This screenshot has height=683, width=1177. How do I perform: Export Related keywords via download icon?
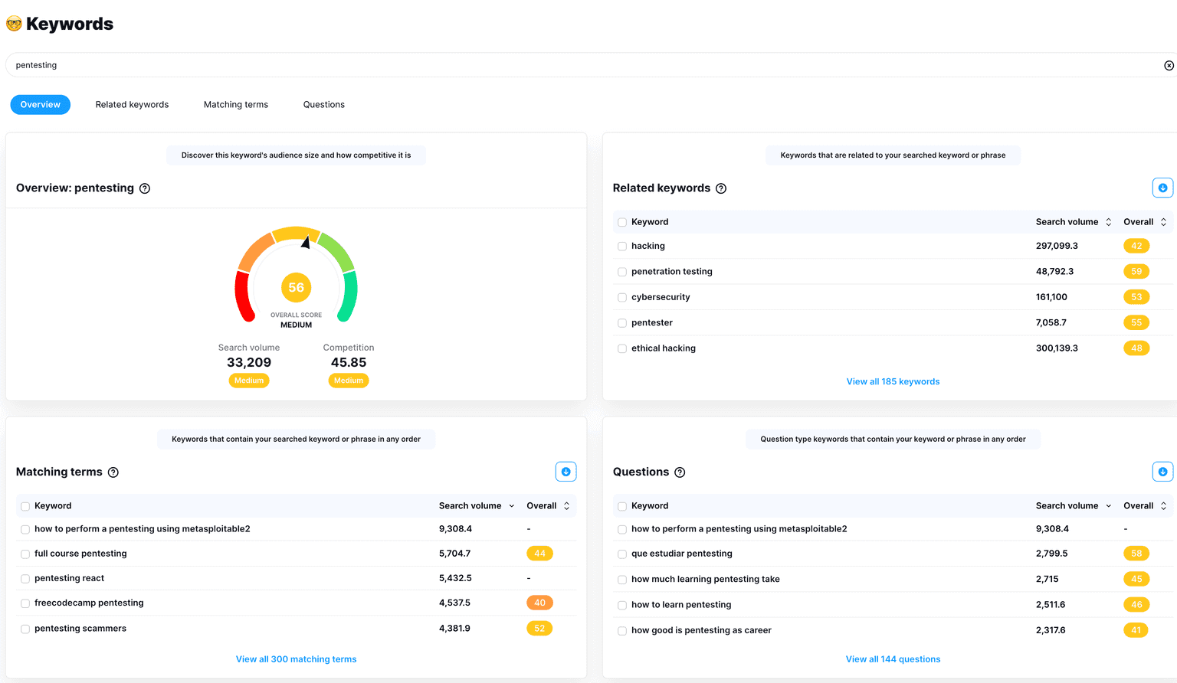pyautogui.click(x=1162, y=187)
